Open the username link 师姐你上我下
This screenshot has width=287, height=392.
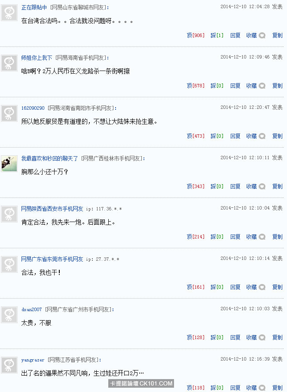point(37,58)
